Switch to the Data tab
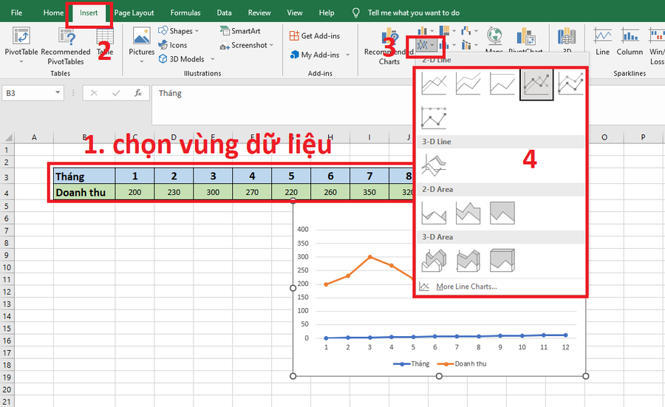Viewport: 665px width, 407px height. 224,13
